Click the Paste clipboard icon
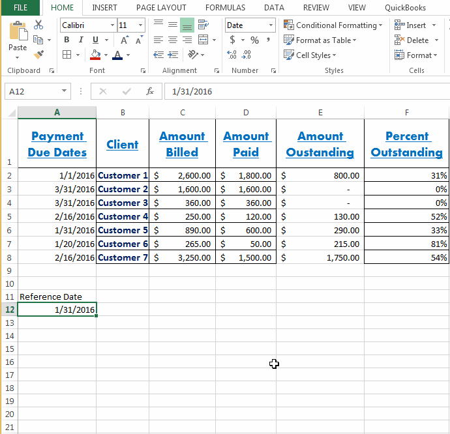450x434 pixels. point(18,33)
